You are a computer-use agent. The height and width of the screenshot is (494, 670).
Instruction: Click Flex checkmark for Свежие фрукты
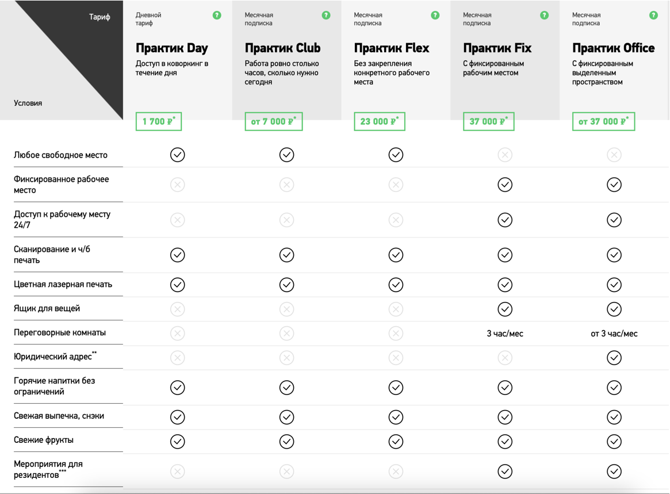pos(396,442)
